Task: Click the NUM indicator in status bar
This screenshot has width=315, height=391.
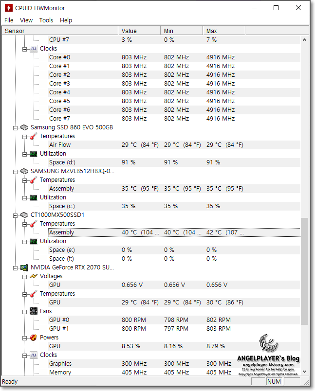Action: (x=274, y=382)
